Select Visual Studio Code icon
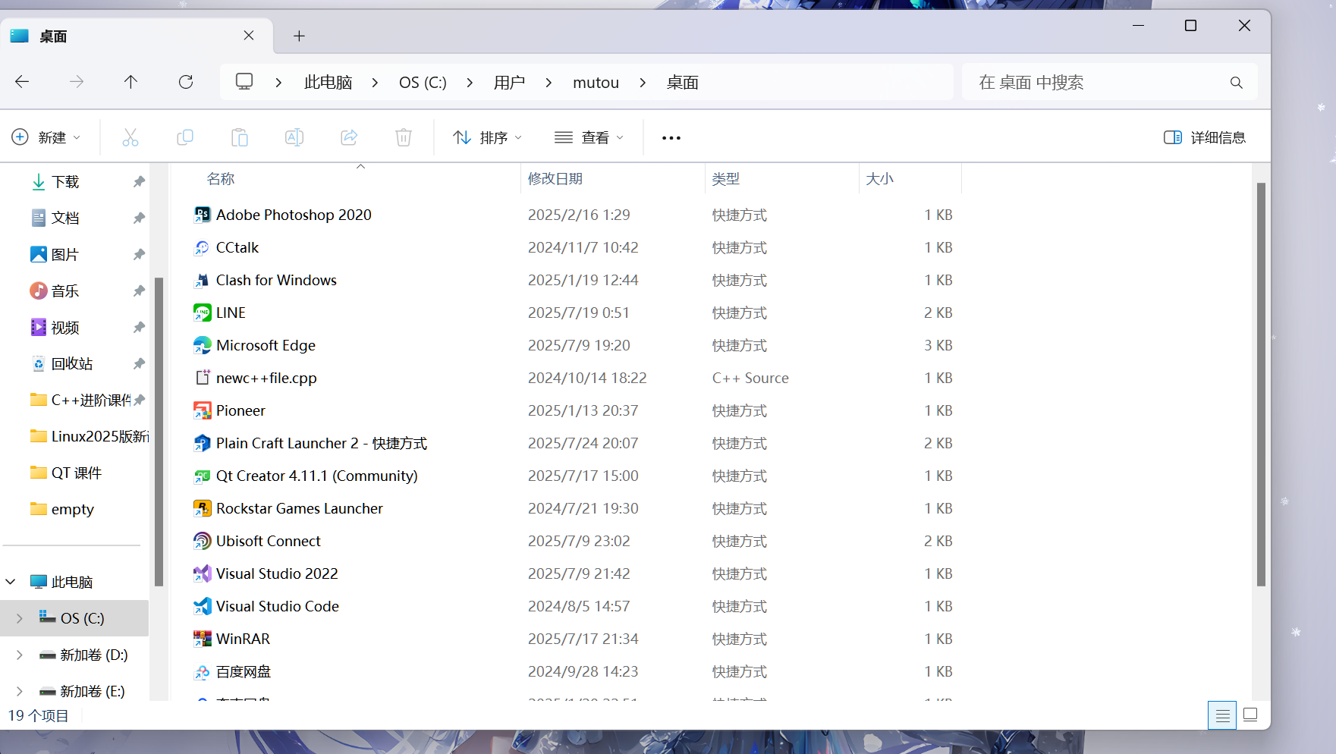This screenshot has height=754, width=1336. tap(202, 606)
